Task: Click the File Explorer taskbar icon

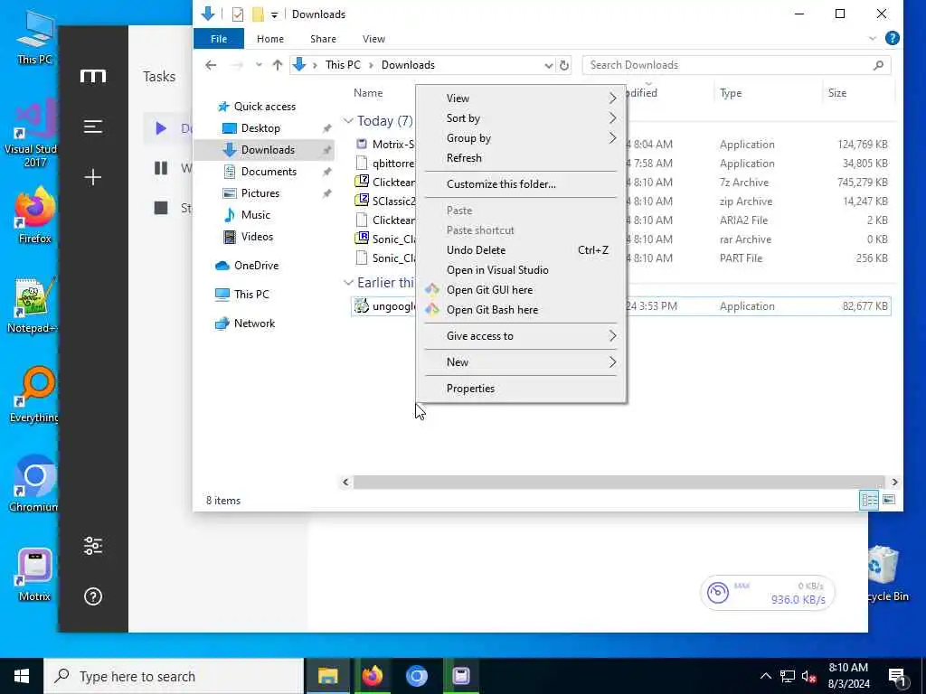Action: (x=327, y=676)
